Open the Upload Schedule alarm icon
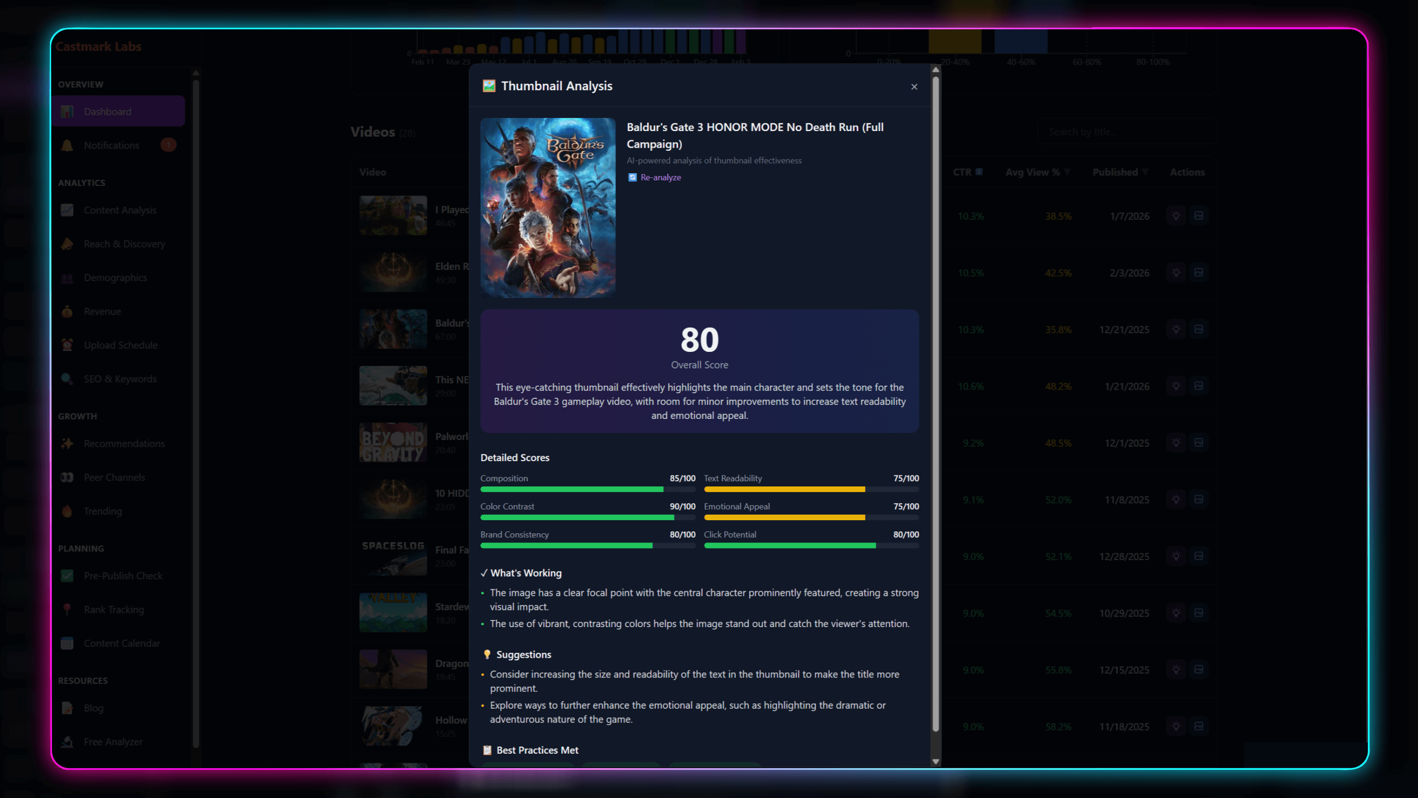This screenshot has height=798, width=1418. tap(67, 345)
